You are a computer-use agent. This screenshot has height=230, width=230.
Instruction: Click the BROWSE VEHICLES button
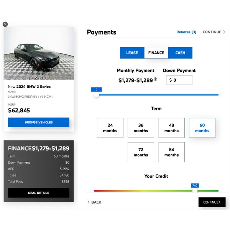coord(39,122)
